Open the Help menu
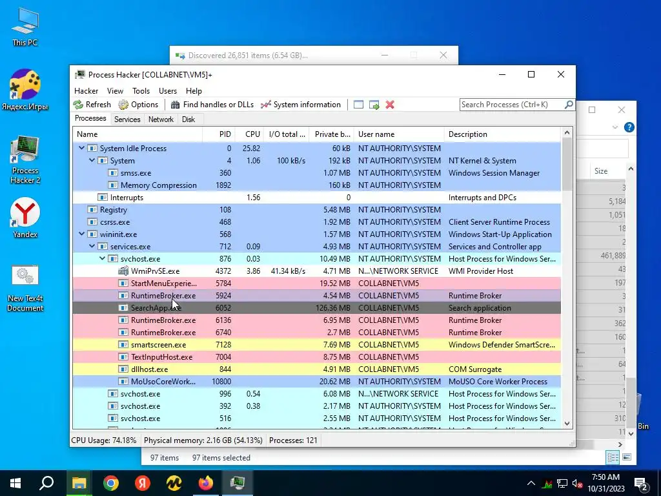661x496 pixels. (x=194, y=90)
